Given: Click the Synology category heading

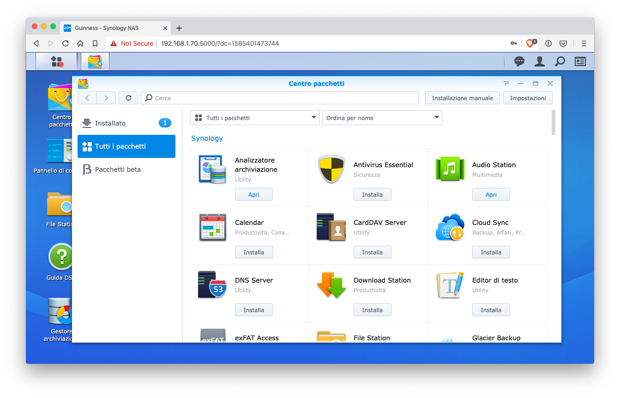Looking at the screenshot, I should click(207, 138).
